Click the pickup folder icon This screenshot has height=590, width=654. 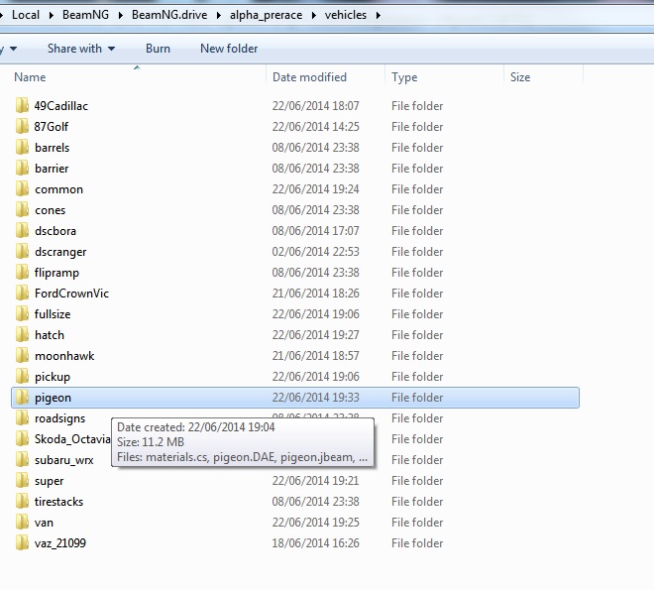click(x=22, y=377)
